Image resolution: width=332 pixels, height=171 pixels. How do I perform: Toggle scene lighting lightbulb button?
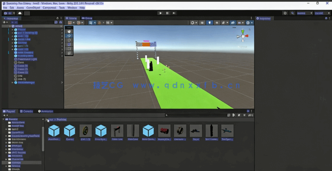[210, 23]
